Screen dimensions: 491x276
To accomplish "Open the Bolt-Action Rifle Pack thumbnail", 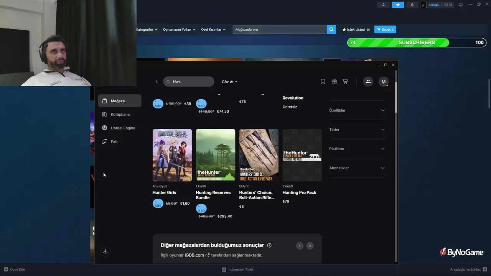I will click(x=259, y=155).
